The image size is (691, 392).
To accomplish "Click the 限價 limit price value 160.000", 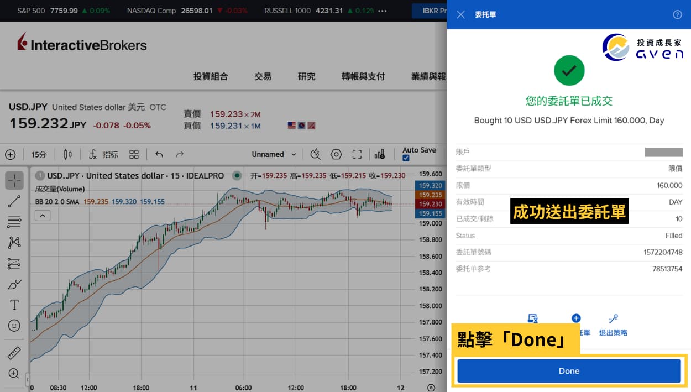I will (x=669, y=186).
